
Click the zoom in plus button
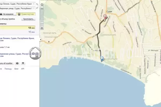[42, 28]
